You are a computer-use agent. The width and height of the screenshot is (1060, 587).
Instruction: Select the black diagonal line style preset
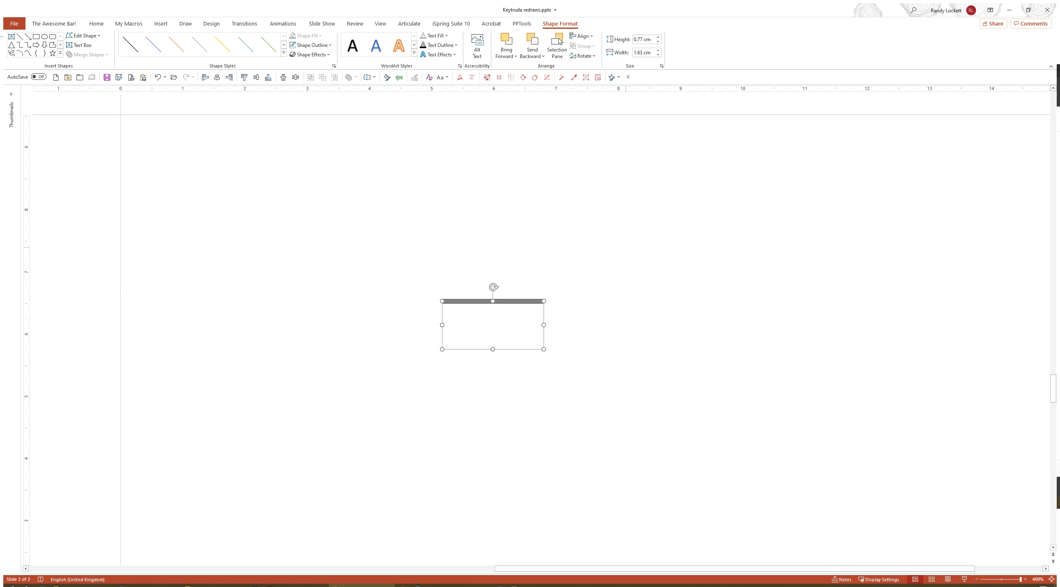[130, 45]
